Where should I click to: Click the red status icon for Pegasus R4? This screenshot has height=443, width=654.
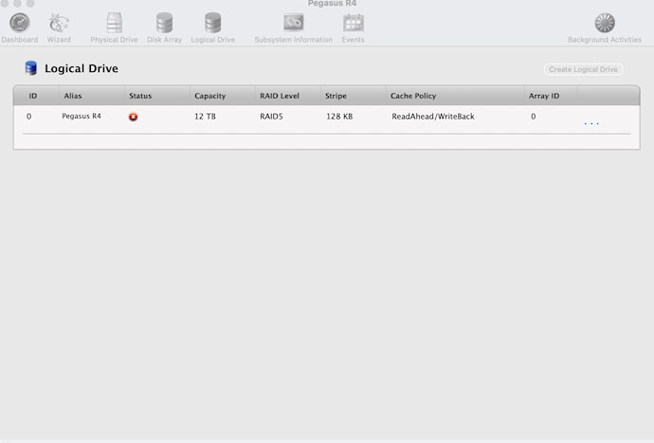pos(134,117)
